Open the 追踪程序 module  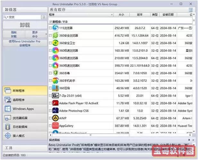coord(25,100)
